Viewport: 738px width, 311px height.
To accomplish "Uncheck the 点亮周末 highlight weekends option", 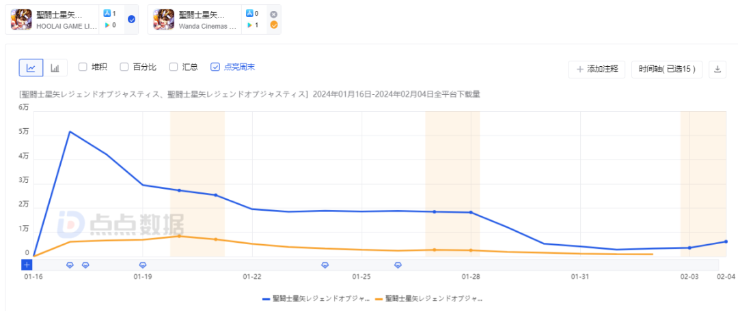I will 215,67.
